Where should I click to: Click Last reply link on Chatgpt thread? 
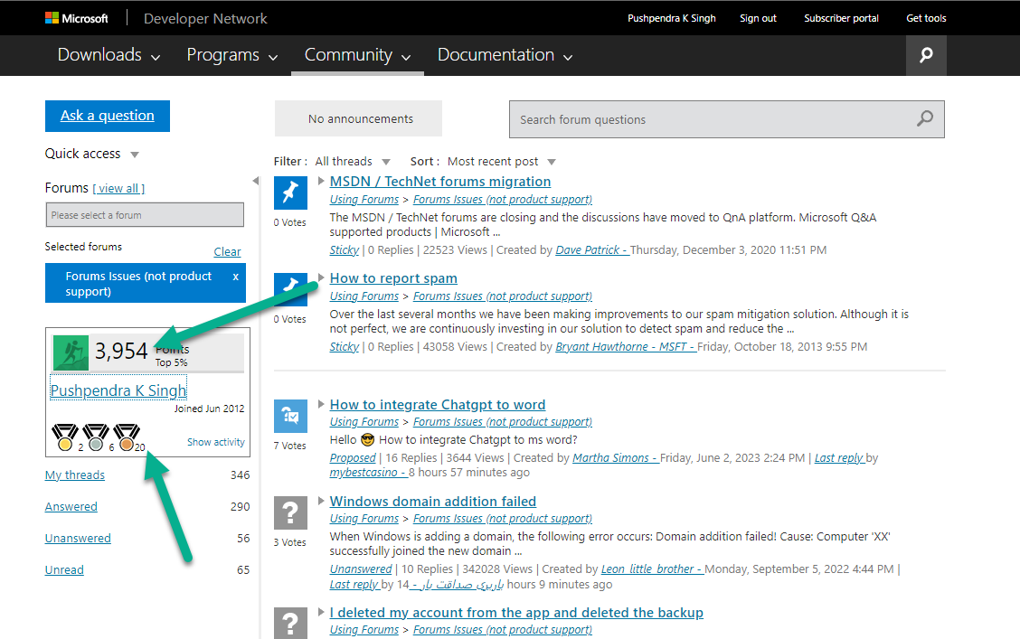[839, 458]
